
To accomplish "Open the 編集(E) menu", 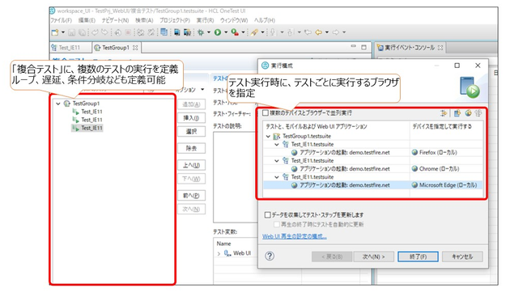I will [x=87, y=20].
